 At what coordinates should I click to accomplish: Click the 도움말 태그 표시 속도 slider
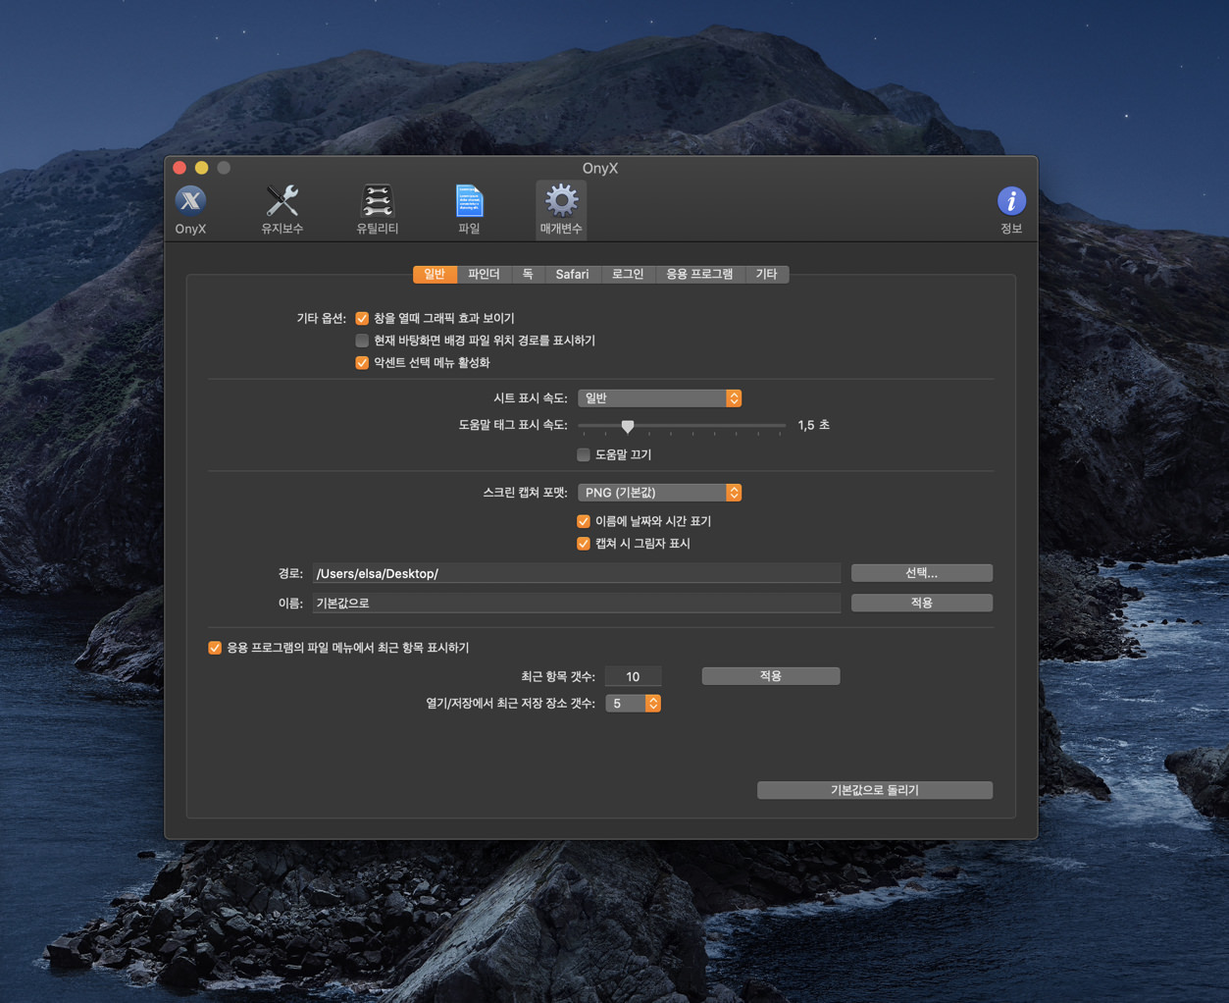[x=682, y=426]
